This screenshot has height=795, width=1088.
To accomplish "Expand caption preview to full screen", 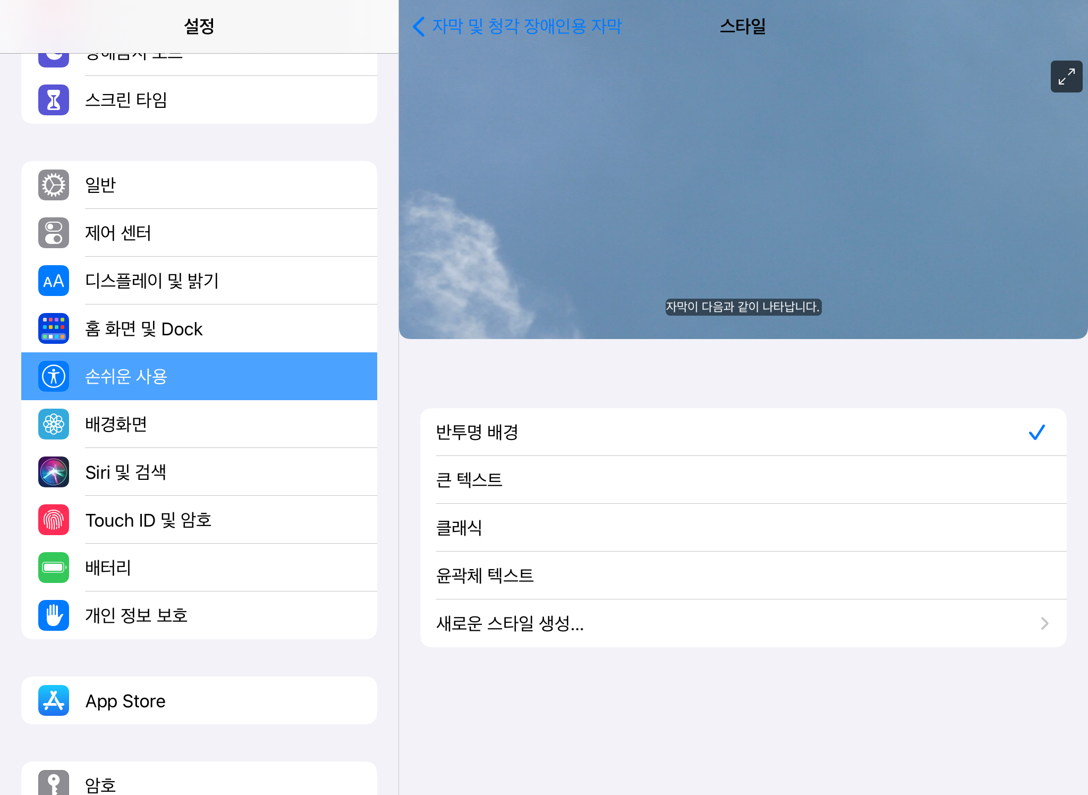I will [x=1066, y=77].
